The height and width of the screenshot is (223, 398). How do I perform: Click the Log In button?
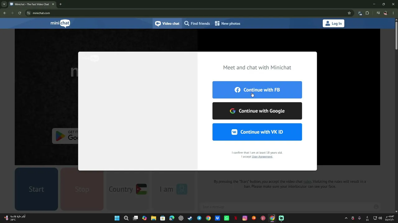click(x=333, y=24)
